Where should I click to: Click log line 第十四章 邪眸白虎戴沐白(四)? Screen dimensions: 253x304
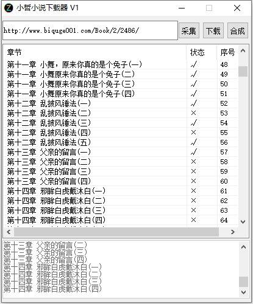(52, 289)
